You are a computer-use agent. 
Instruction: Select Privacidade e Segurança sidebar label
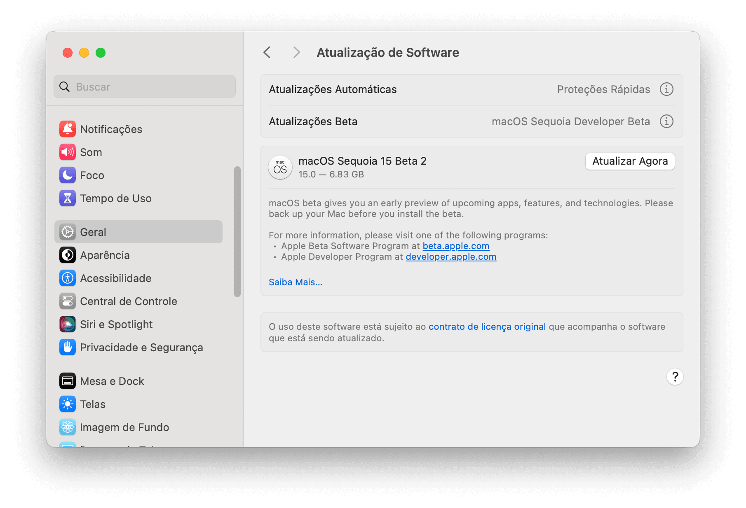point(141,347)
